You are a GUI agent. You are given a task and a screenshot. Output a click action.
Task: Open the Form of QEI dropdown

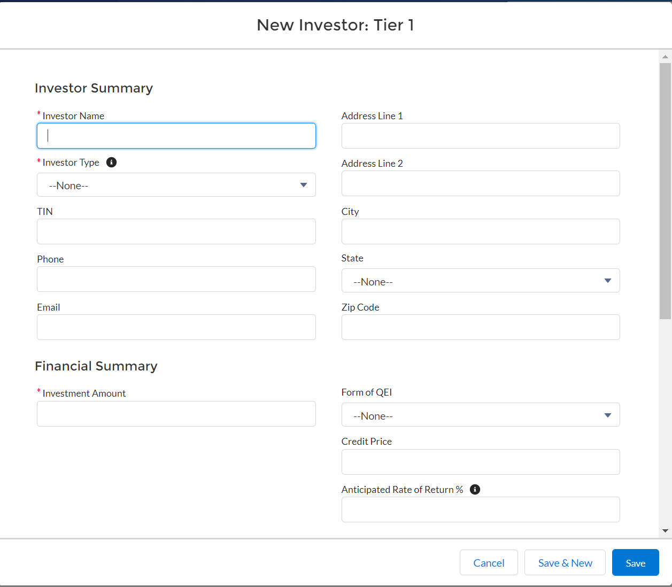pyautogui.click(x=480, y=415)
